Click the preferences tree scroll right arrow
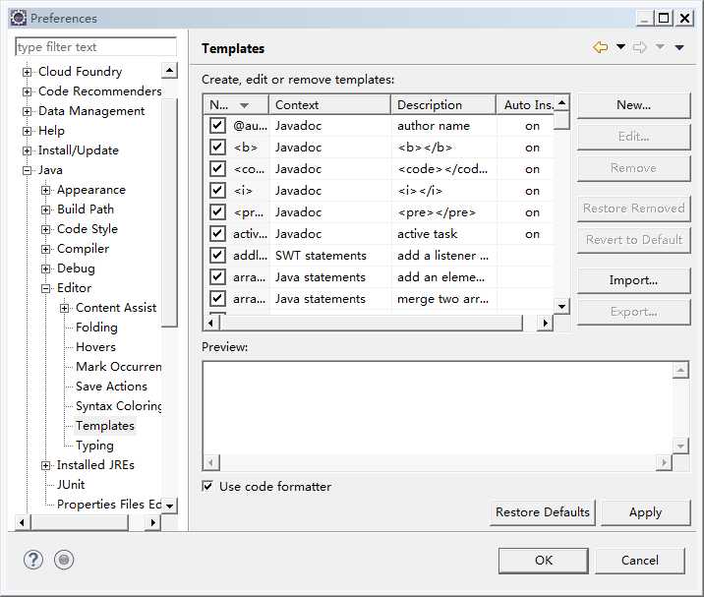 pyautogui.click(x=152, y=522)
